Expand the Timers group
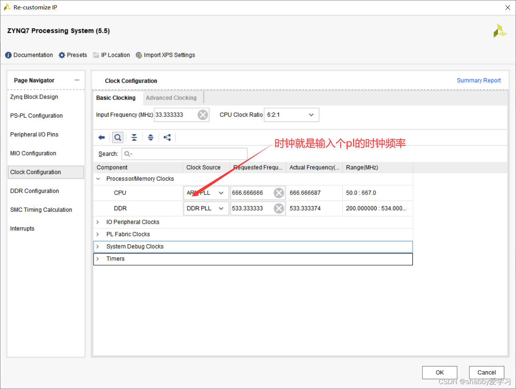516x389 pixels. point(98,259)
